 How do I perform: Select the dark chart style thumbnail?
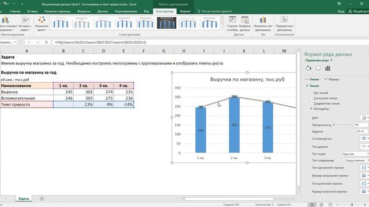point(167,23)
